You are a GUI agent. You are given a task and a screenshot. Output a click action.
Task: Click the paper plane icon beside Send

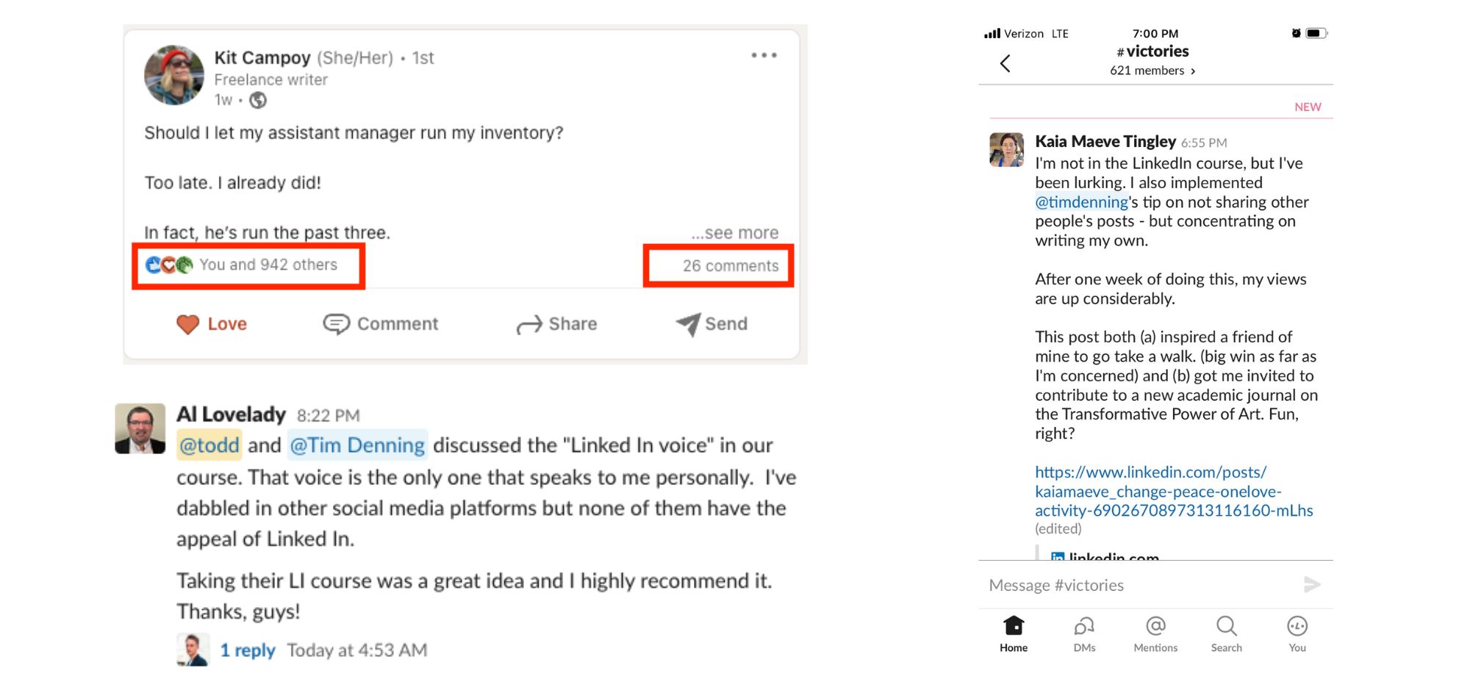click(x=688, y=325)
